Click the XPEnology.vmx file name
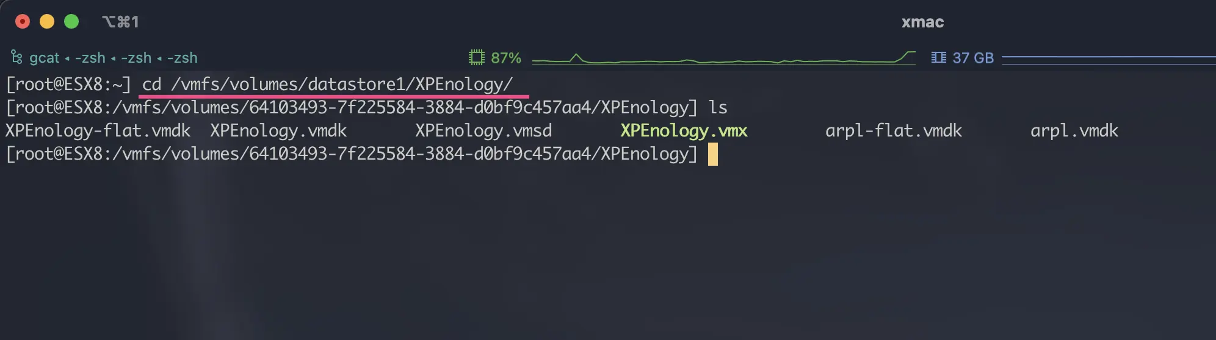Viewport: 1216px width, 340px height. 684,130
